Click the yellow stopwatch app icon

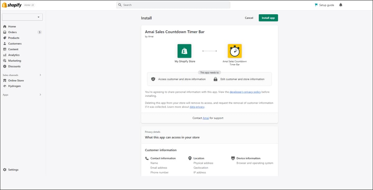point(235,51)
